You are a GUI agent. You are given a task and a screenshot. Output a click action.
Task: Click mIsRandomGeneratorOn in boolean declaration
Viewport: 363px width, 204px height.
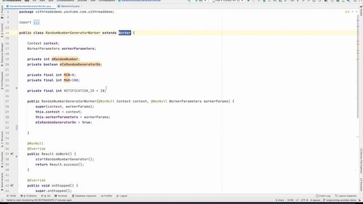(x=80, y=65)
